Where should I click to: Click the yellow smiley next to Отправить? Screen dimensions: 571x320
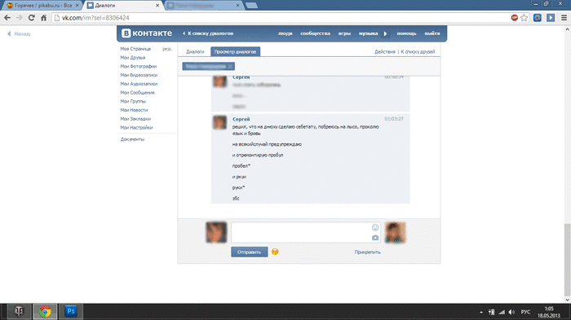[x=275, y=252]
